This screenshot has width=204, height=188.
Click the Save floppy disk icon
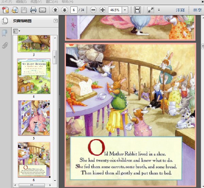(x=24, y=10)
